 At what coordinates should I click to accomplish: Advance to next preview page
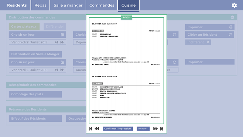tap(156, 129)
